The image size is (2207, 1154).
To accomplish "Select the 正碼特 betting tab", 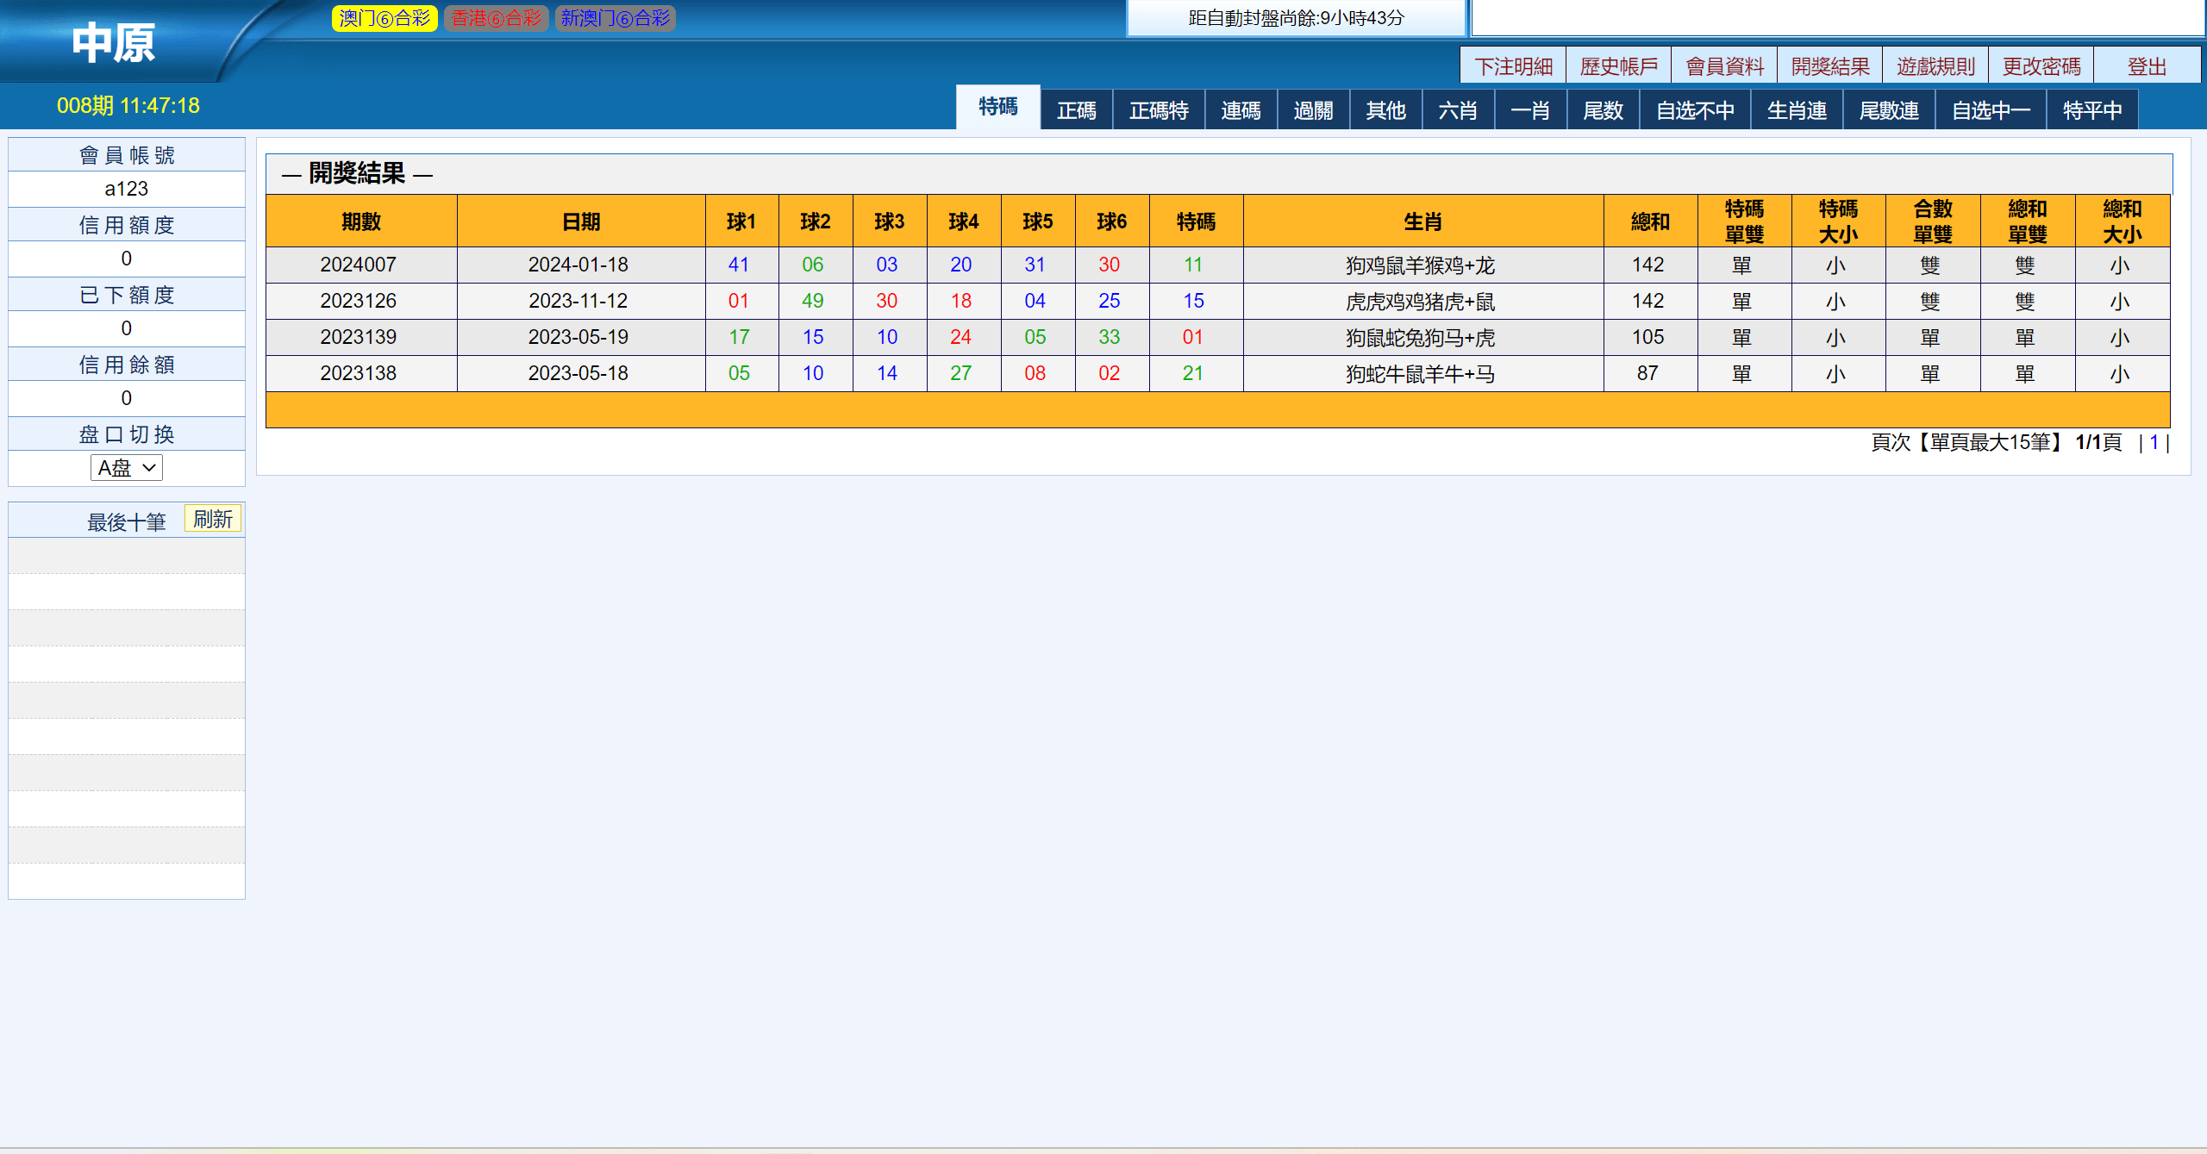I will tap(1159, 110).
